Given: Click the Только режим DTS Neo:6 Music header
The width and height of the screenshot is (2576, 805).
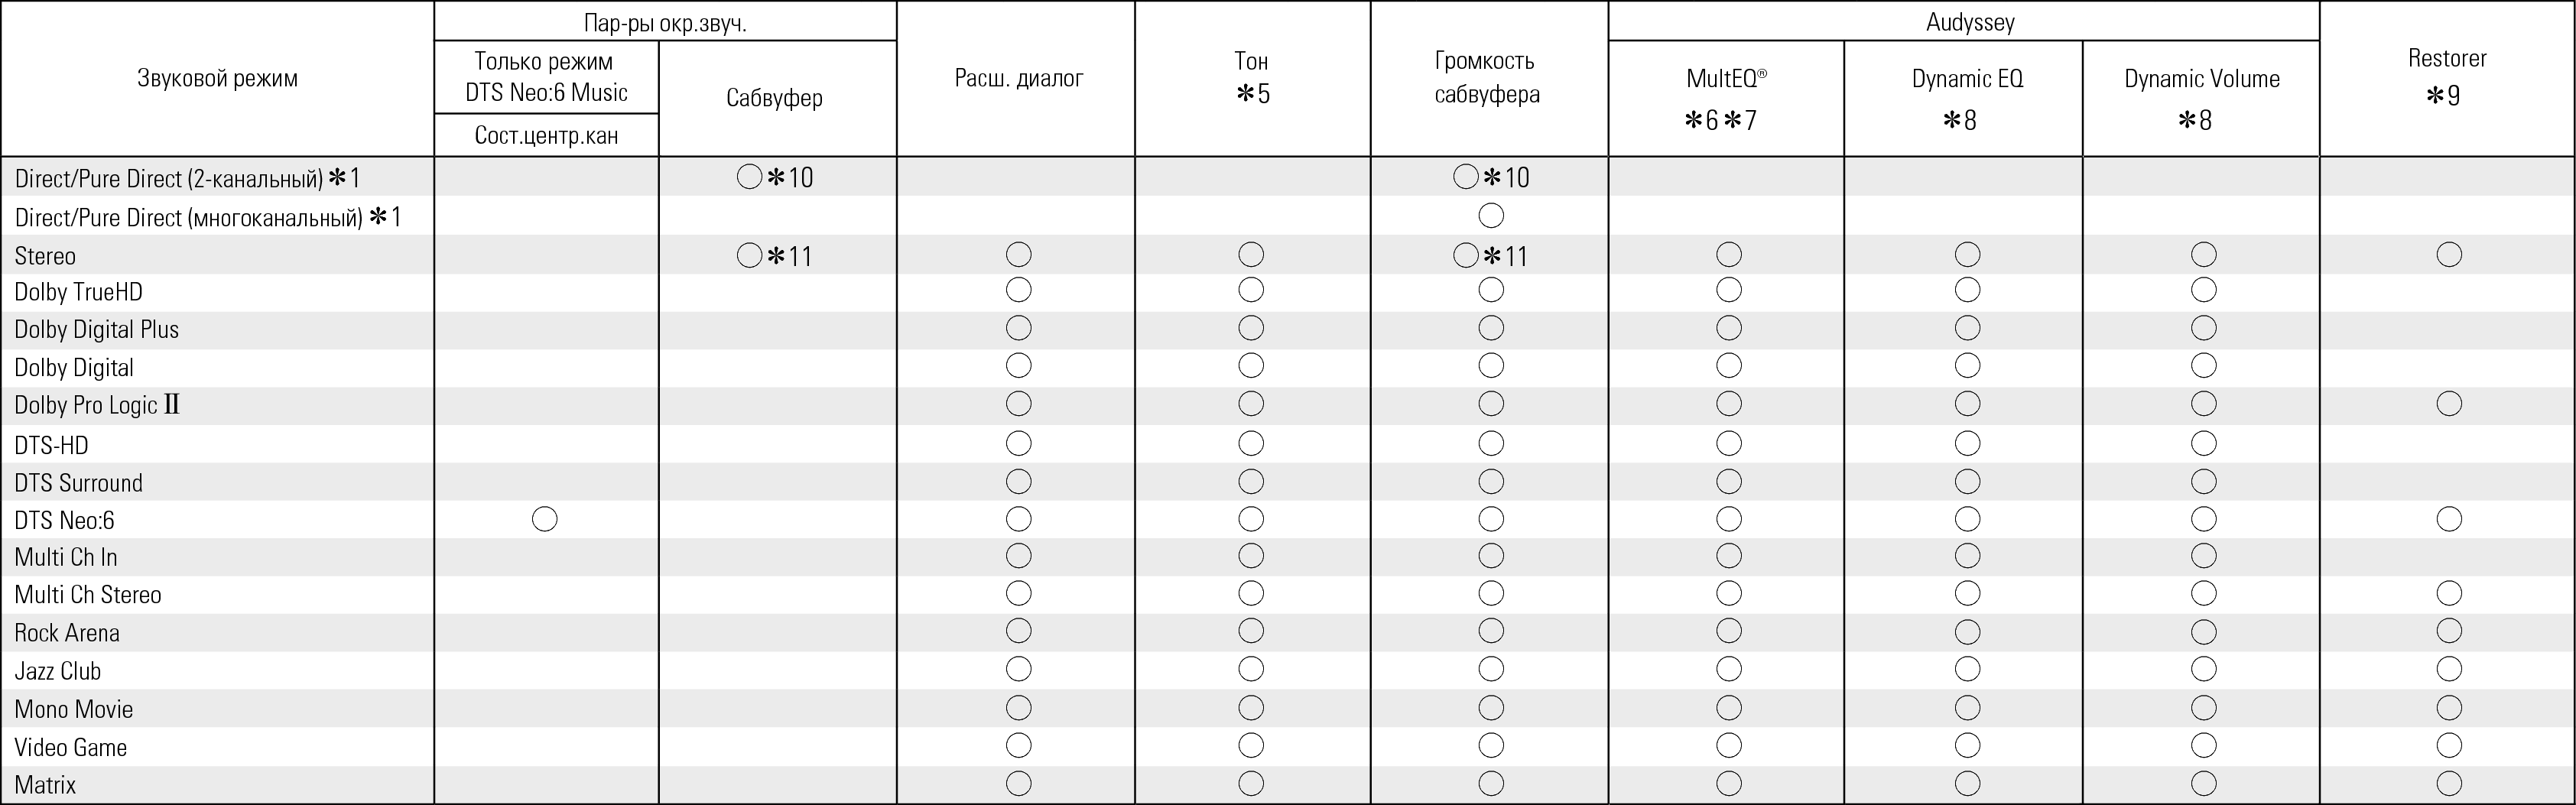Looking at the screenshot, I should (546, 77).
